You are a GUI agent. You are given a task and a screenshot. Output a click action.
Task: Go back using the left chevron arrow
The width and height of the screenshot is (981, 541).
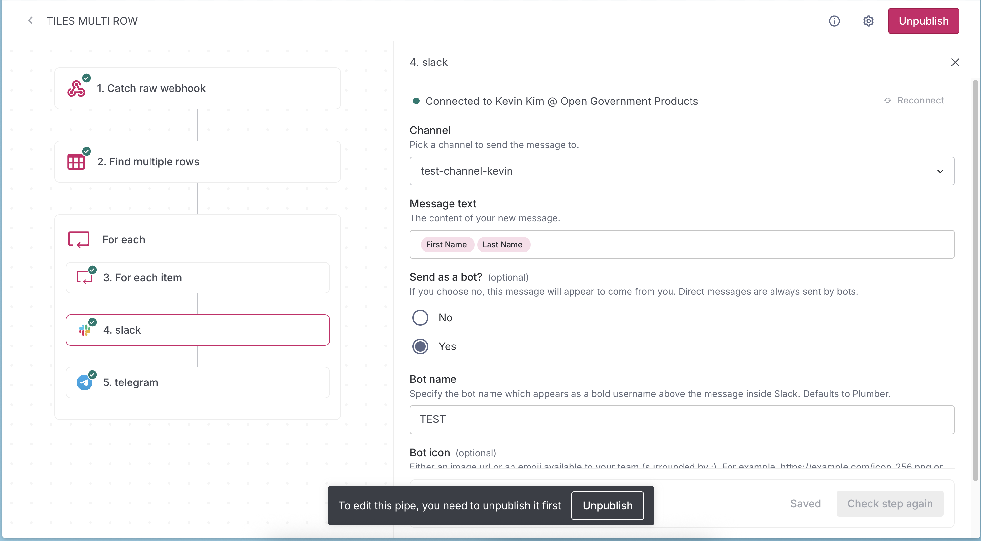30,21
